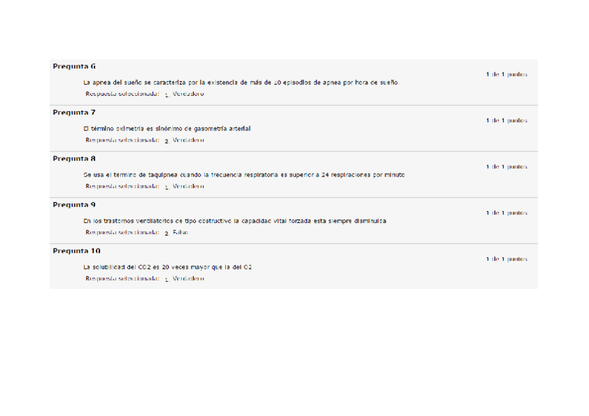Click the Pregunta 9 heading
This screenshot has height=416, width=589.
click(x=74, y=205)
